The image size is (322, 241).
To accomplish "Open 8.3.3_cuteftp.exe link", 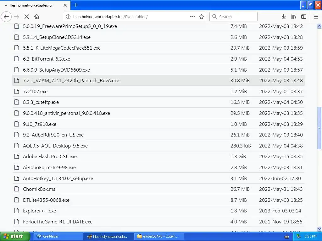I will [41, 102].
